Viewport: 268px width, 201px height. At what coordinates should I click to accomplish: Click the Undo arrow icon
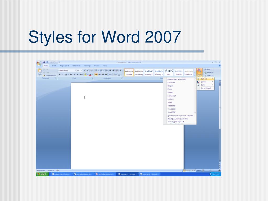(47, 62)
